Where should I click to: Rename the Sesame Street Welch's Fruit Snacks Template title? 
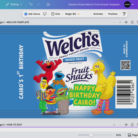tap(94, 5)
